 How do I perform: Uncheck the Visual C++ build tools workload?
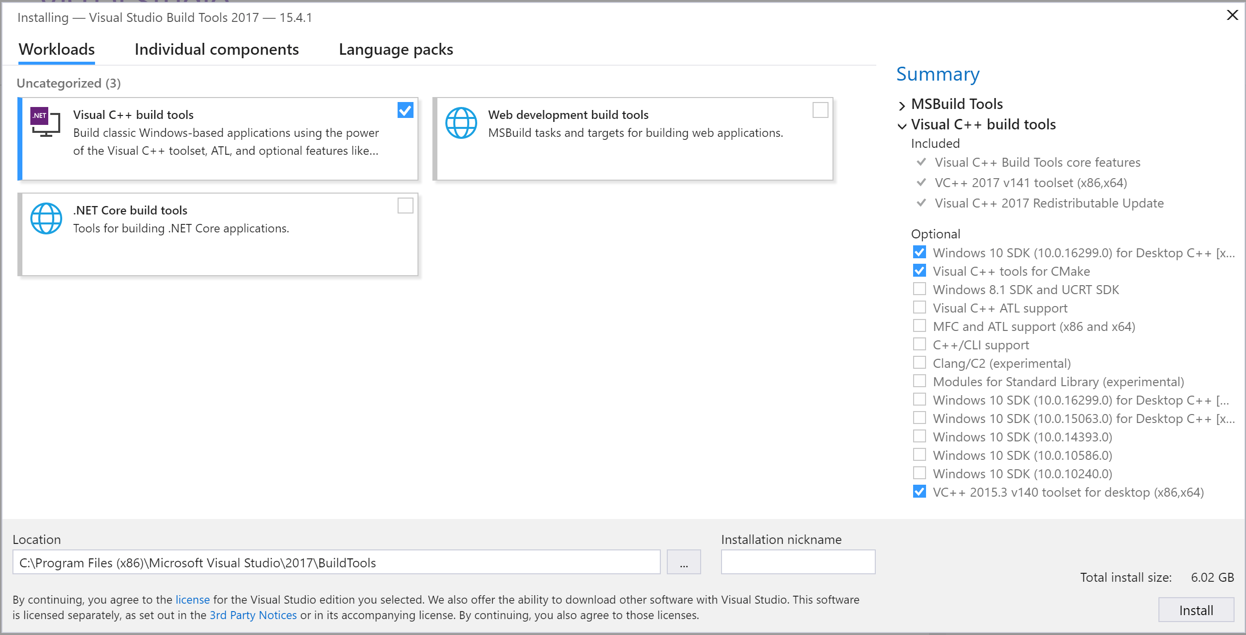point(405,110)
